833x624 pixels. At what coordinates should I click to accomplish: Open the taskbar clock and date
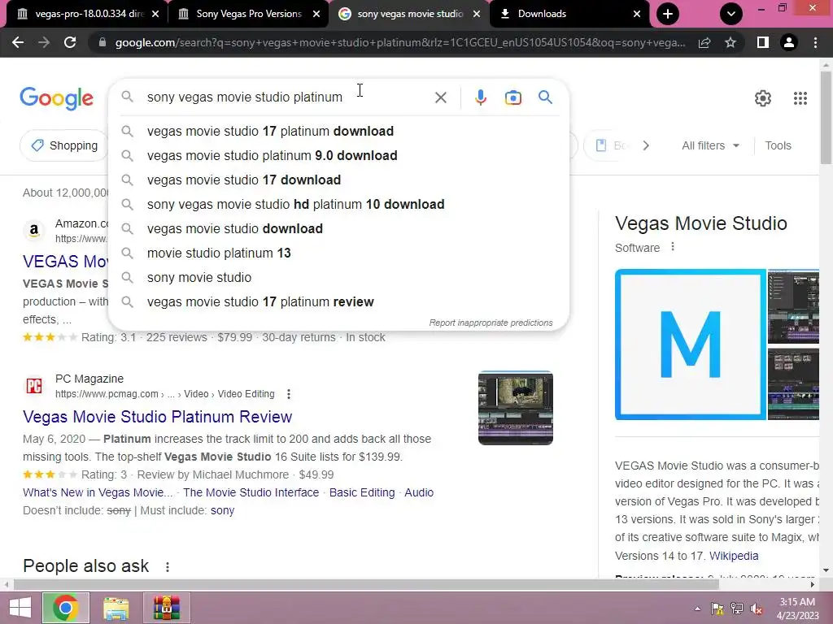click(x=797, y=609)
